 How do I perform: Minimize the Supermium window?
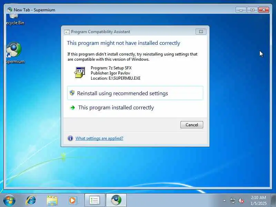pos(241,10)
